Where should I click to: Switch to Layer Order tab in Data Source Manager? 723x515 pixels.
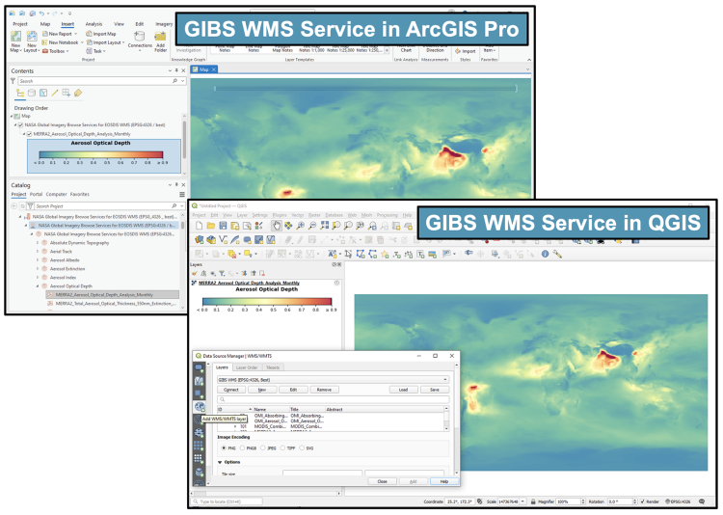247,367
